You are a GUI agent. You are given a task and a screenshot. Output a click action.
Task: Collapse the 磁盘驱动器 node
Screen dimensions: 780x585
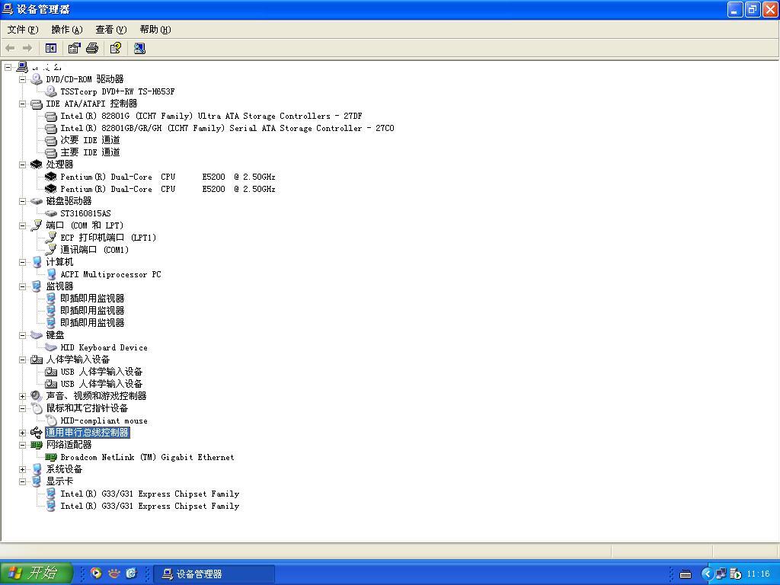click(x=22, y=201)
